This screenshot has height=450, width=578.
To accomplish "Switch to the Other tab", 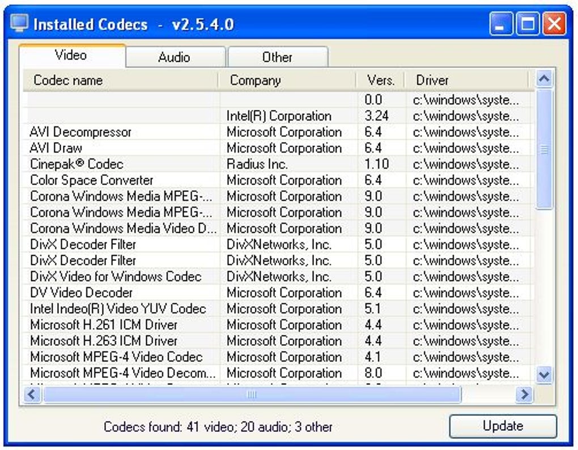I will tap(278, 57).
